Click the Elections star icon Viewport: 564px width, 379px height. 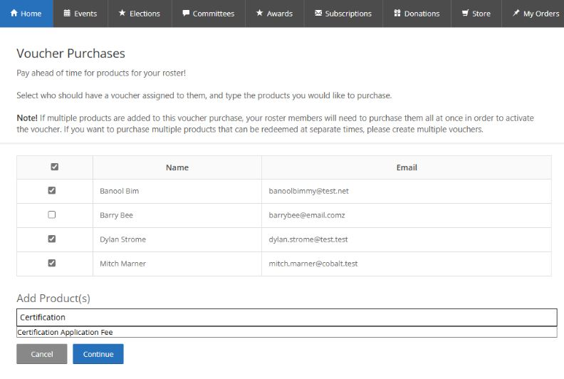pos(122,14)
